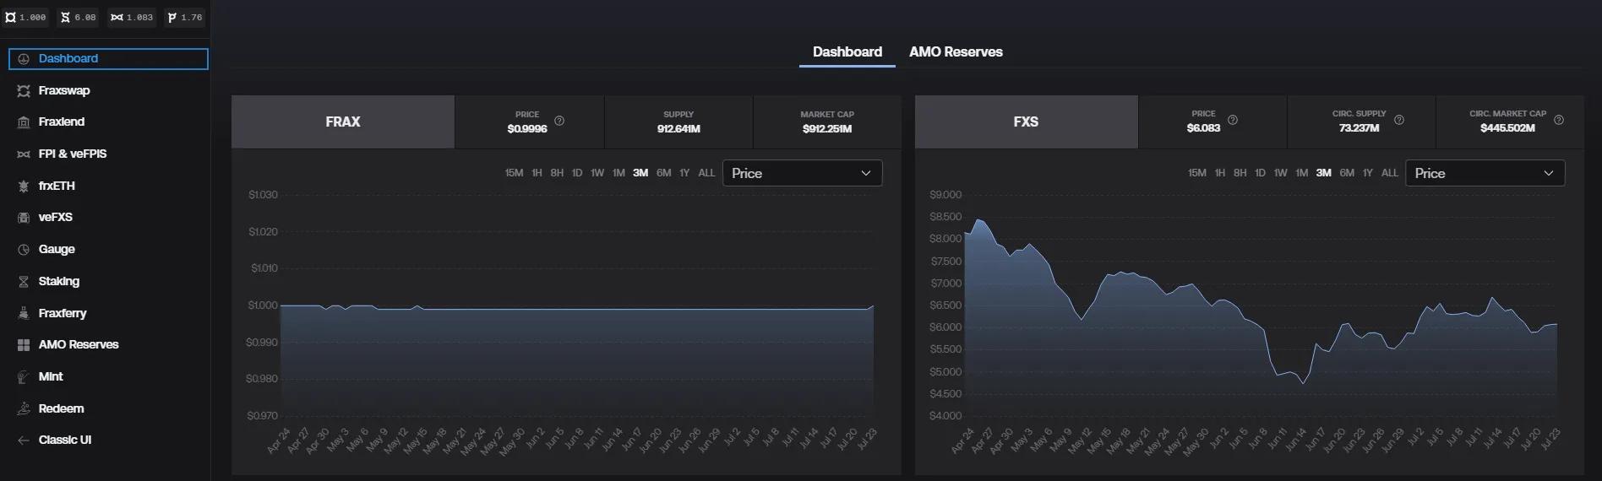Click the FXS price value $6.083
This screenshot has height=481, width=1602.
click(1203, 128)
